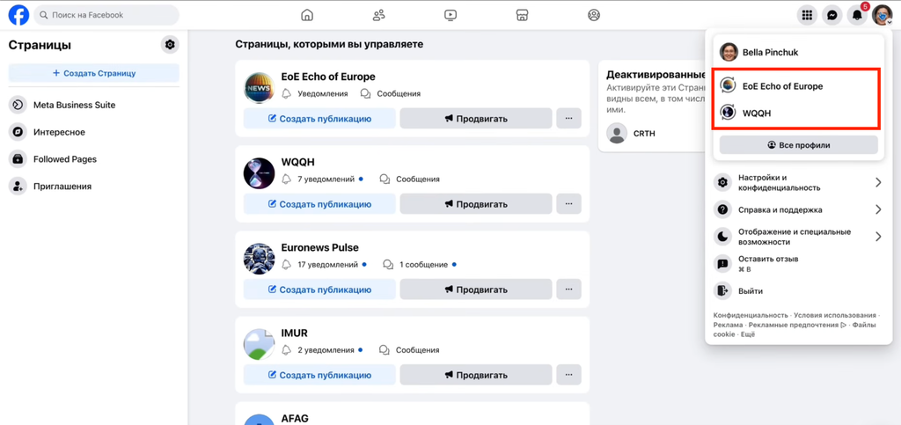Switch to WQQH profile in menu

tap(799, 114)
